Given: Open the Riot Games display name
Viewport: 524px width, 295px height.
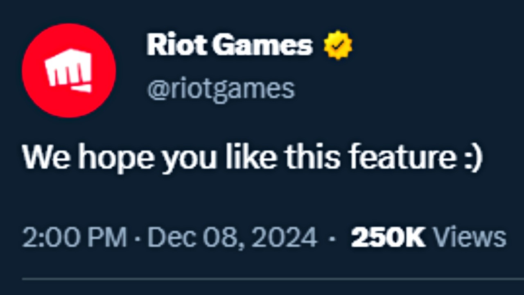Looking at the screenshot, I should click(x=230, y=45).
